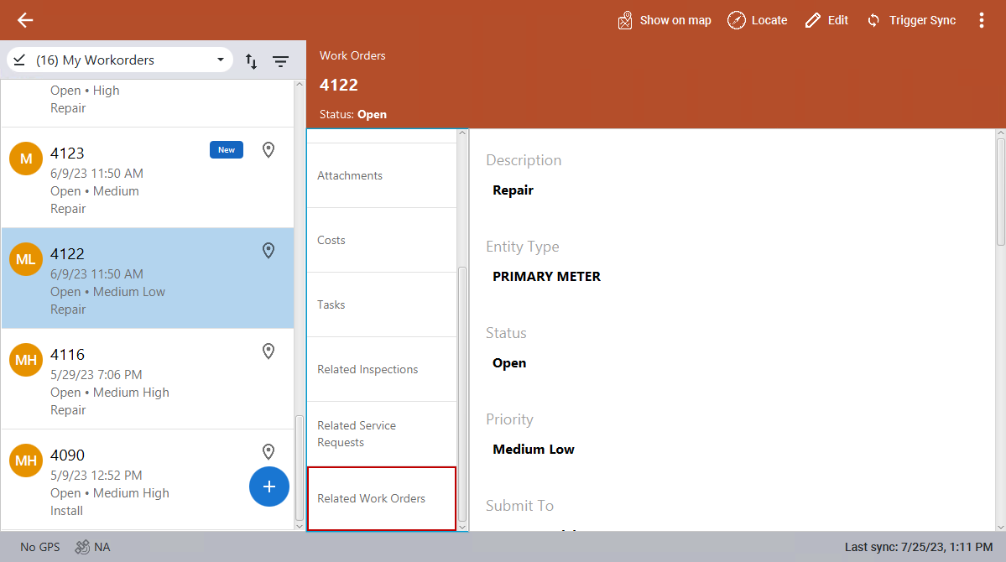Image resolution: width=1006 pixels, height=562 pixels.
Task: Click map pin for workorder 4116
Action: 268,351
